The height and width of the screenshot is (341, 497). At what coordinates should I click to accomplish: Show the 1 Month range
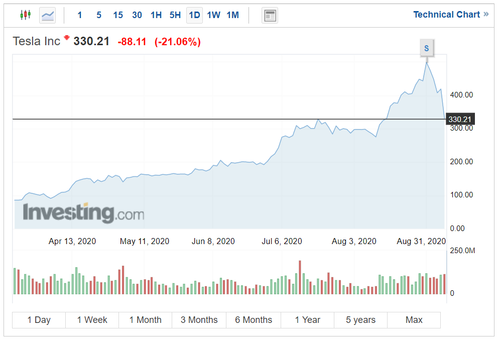[x=146, y=320]
